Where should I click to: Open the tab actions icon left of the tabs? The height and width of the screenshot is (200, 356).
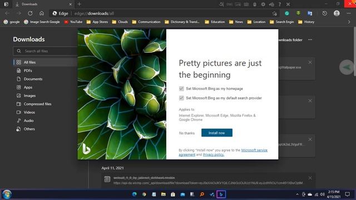pos(6,4)
